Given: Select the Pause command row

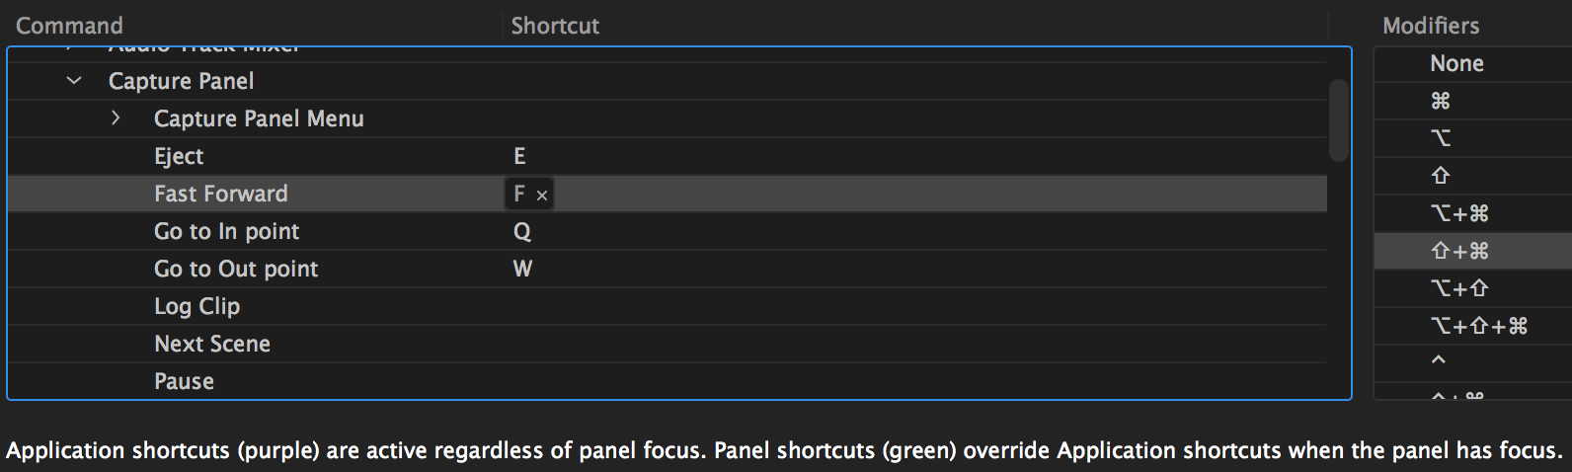Looking at the screenshot, I should point(184,381).
